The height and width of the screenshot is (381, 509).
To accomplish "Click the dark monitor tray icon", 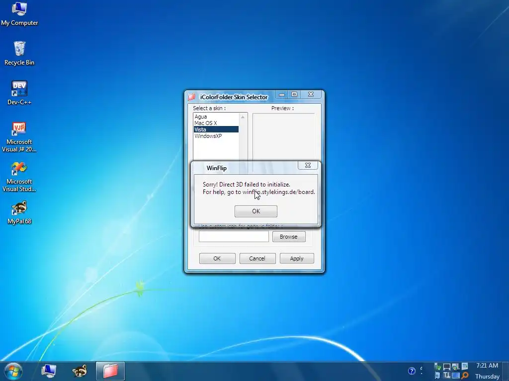I will click(447, 367).
